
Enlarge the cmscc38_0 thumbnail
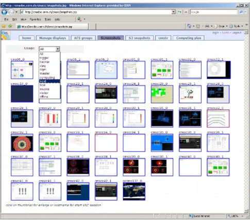(78, 167)
